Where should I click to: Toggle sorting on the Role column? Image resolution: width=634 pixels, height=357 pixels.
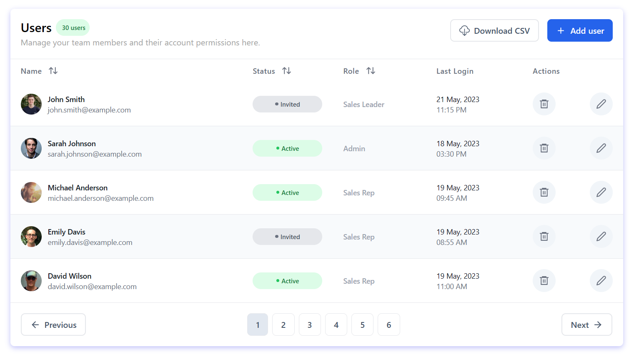click(371, 71)
